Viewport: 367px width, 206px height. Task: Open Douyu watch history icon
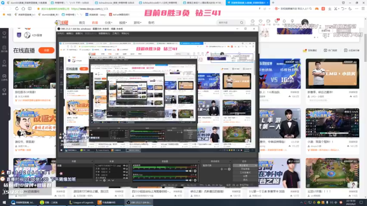point(253,22)
